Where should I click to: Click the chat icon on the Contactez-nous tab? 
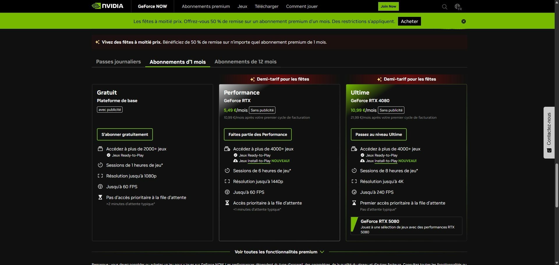pyautogui.click(x=549, y=150)
